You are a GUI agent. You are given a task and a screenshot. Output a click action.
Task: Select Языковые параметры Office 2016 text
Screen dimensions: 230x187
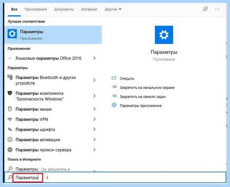48,58
